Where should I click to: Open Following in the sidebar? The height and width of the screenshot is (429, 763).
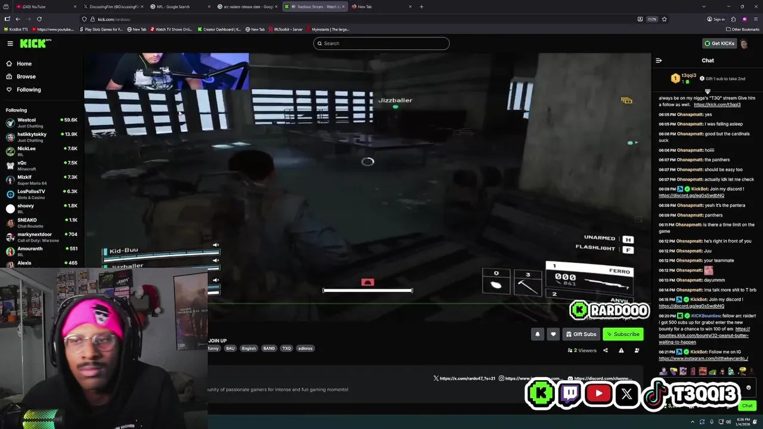[x=29, y=89]
